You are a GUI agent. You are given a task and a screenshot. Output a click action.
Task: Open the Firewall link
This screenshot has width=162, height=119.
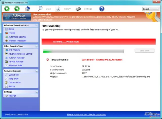point(12,33)
